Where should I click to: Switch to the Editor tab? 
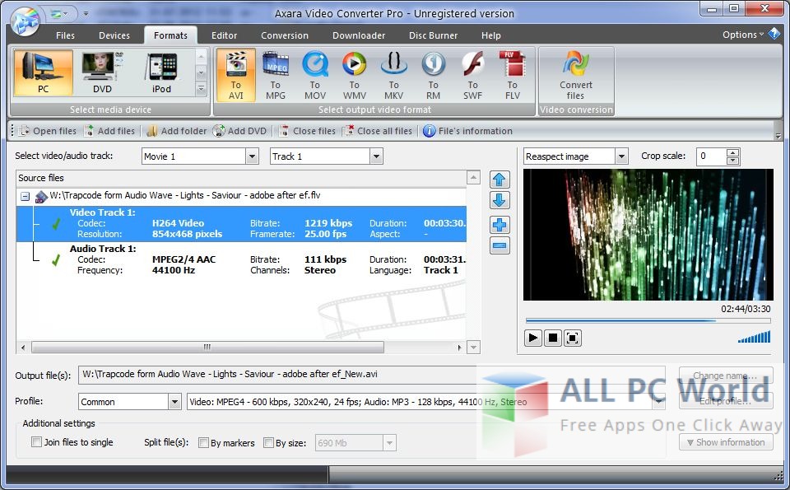click(x=224, y=35)
